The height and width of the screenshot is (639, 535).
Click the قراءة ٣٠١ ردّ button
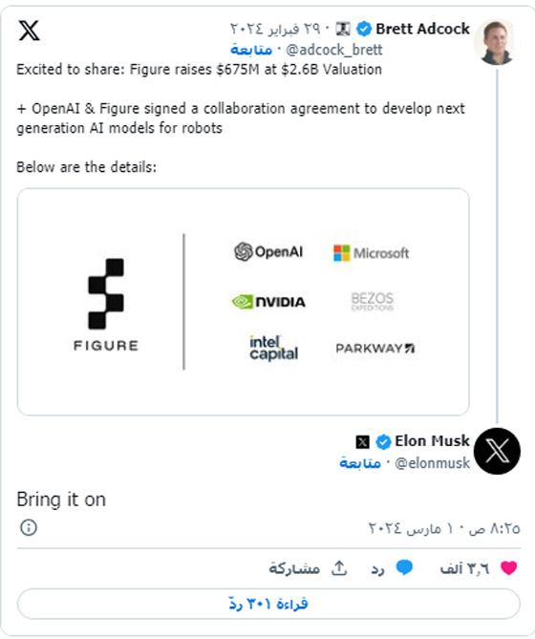[x=268, y=604]
